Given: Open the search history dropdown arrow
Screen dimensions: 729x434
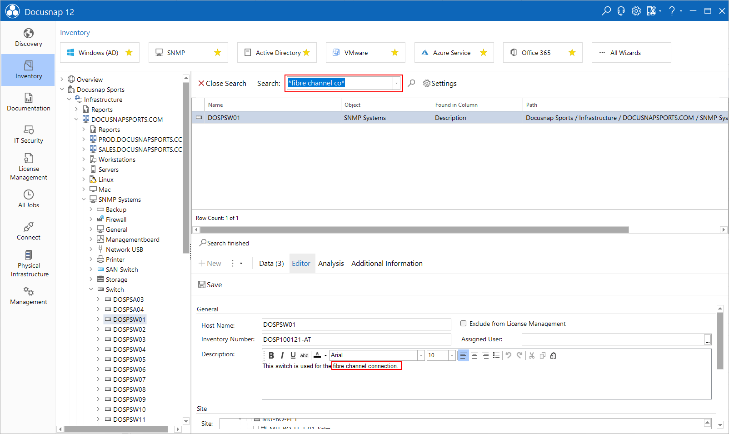Looking at the screenshot, I should click(x=397, y=83).
